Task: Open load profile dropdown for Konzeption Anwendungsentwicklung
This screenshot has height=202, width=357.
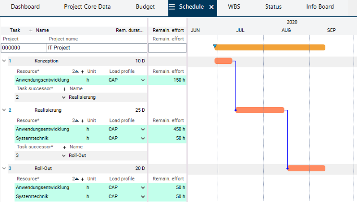Action: tap(142, 80)
